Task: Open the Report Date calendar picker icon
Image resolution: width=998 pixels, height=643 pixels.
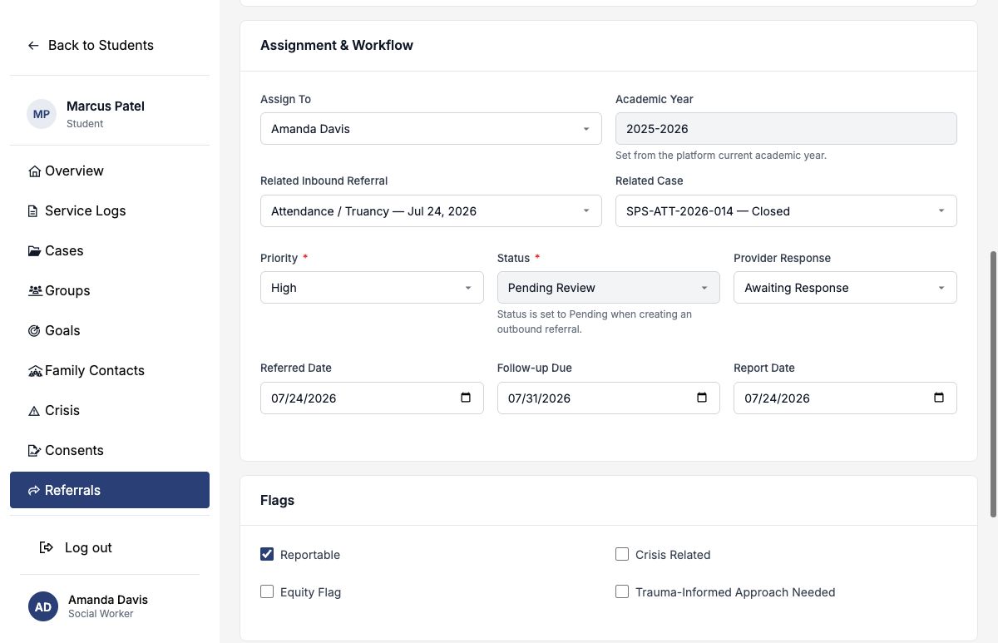Action: click(939, 398)
